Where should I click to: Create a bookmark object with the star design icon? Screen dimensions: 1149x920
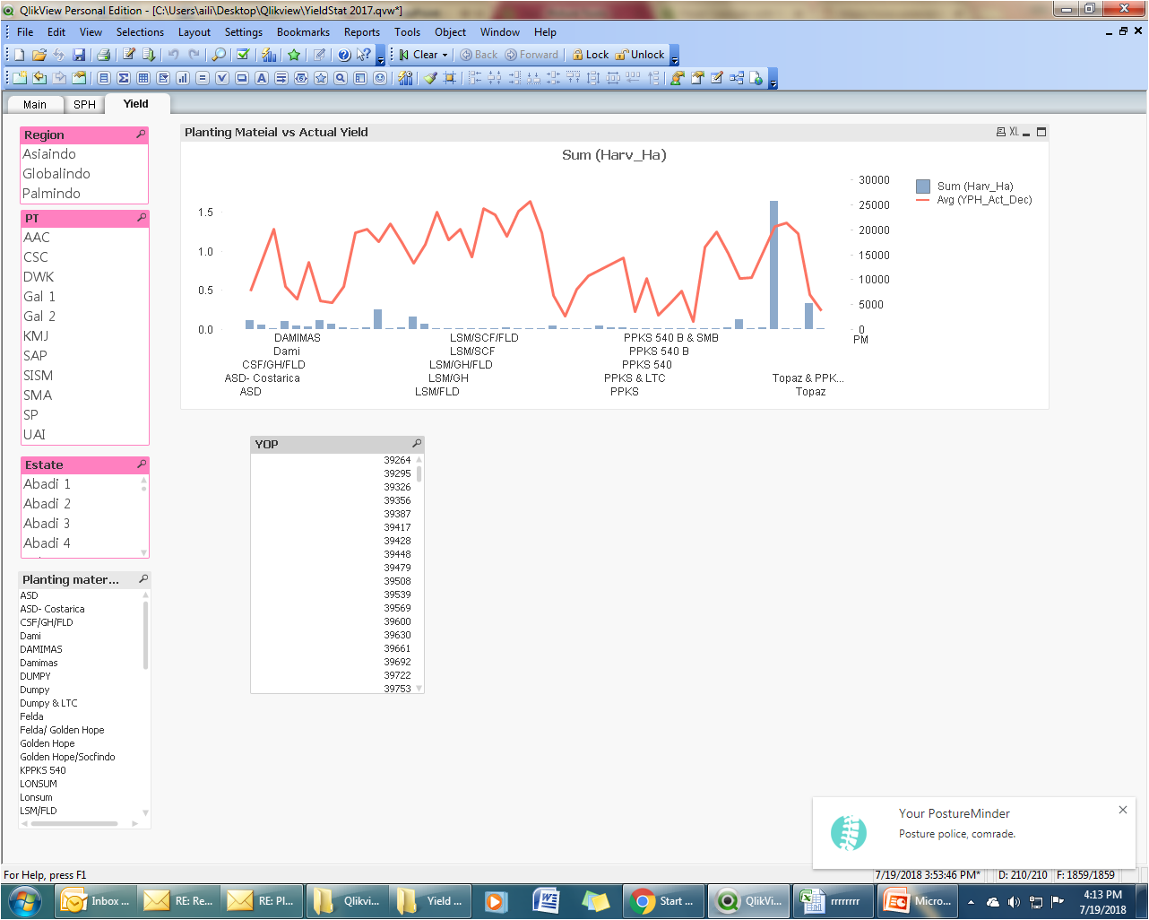point(321,78)
